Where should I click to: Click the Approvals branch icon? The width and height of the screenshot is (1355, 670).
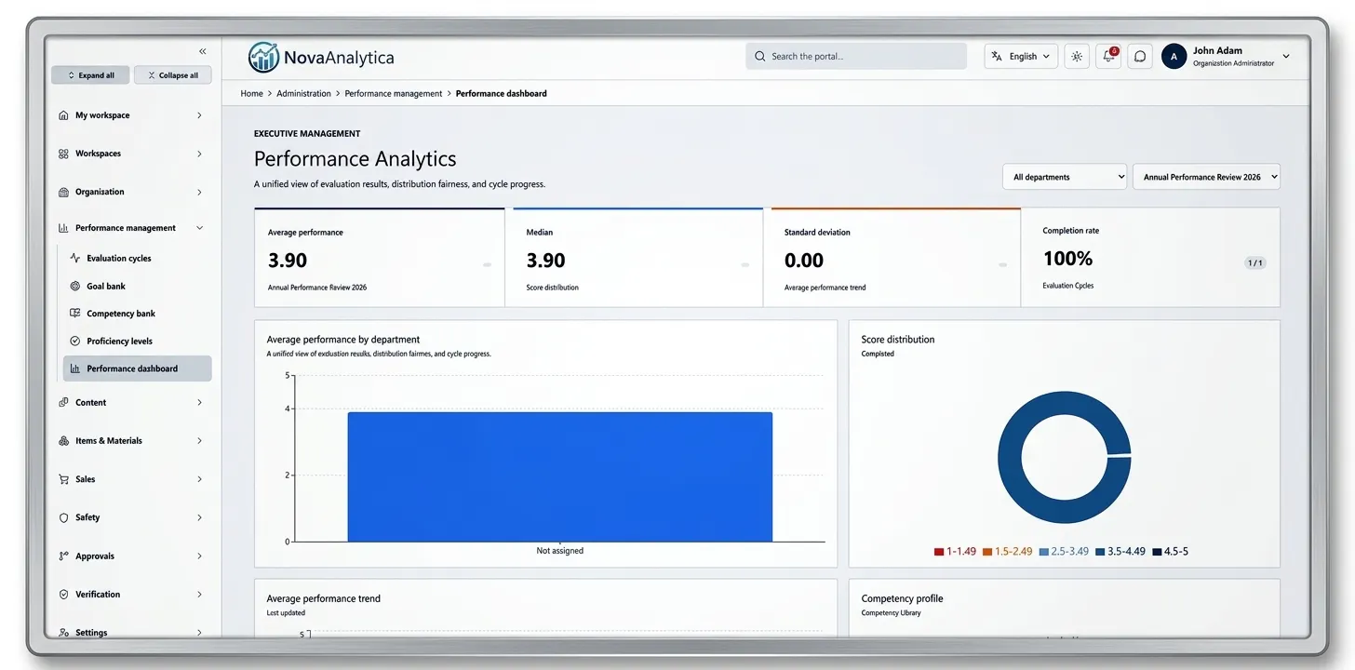pyautogui.click(x=63, y=556)
